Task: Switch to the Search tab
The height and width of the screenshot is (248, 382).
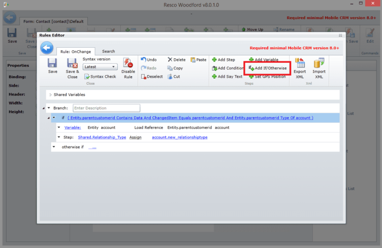Action: click(108, 51)
